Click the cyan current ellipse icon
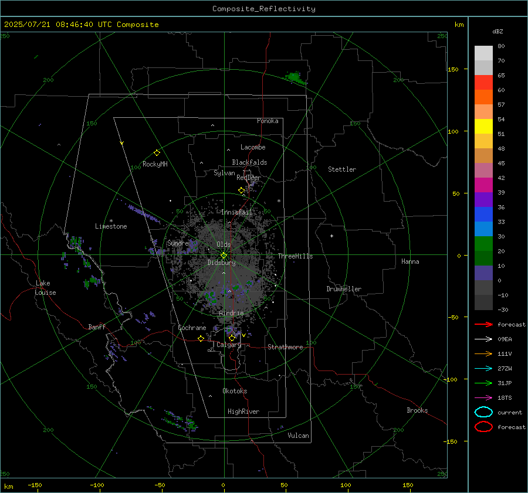 coord(483,412)
